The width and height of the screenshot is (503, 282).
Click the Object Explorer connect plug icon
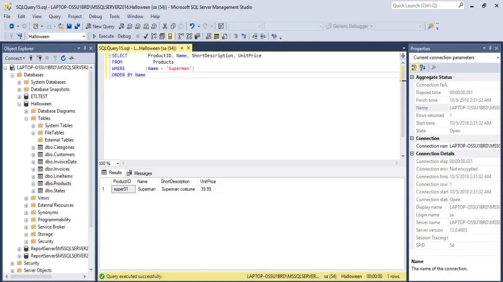(31, 58)
